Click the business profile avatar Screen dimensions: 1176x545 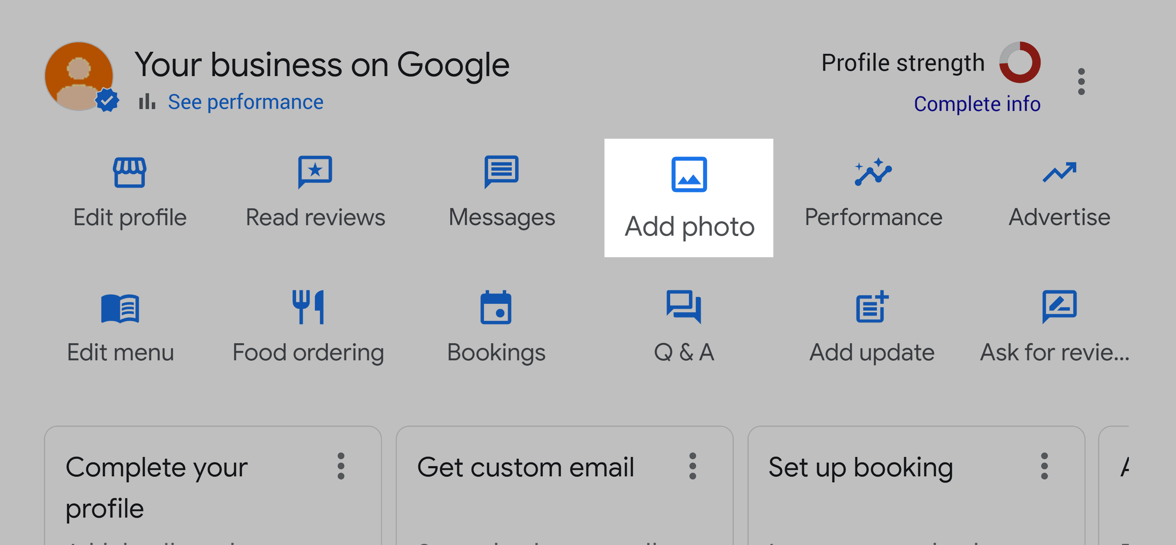[x=79, y=75]
